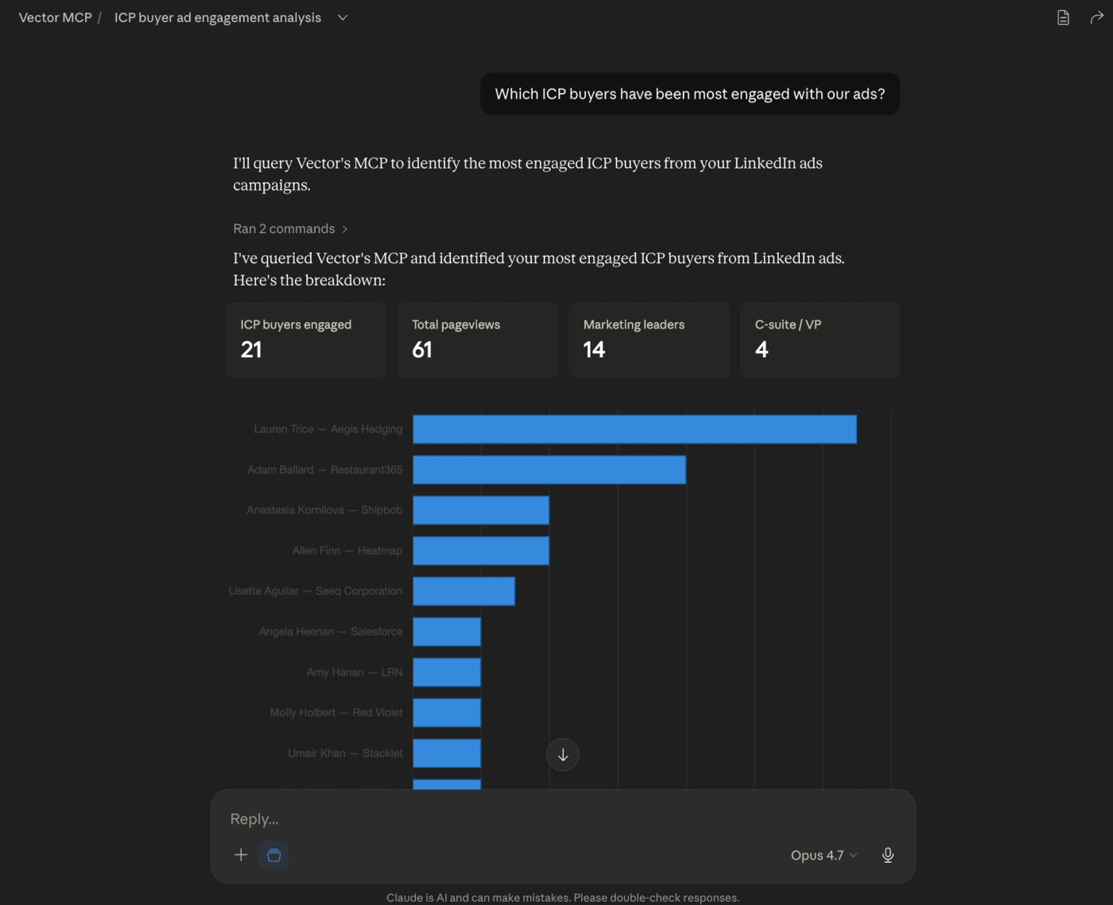Click the chat title ICP buyer ad engagement analysis
Screen dimensions: 1113x905
(x=218, y=17)
